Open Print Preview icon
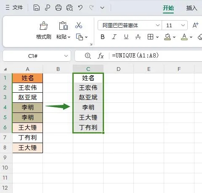 (x=69, y=8)
